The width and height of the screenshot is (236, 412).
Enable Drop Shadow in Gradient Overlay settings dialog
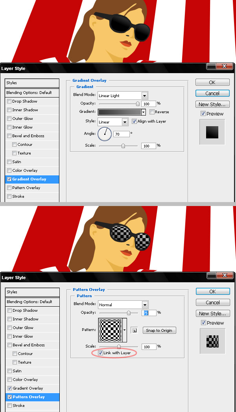click(9, 101)
